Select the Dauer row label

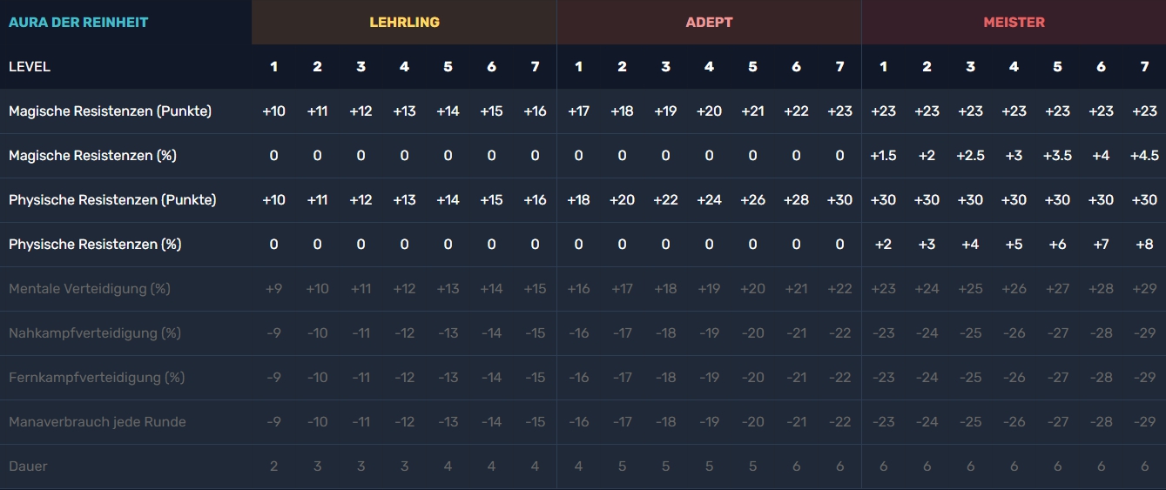[28, 467]
